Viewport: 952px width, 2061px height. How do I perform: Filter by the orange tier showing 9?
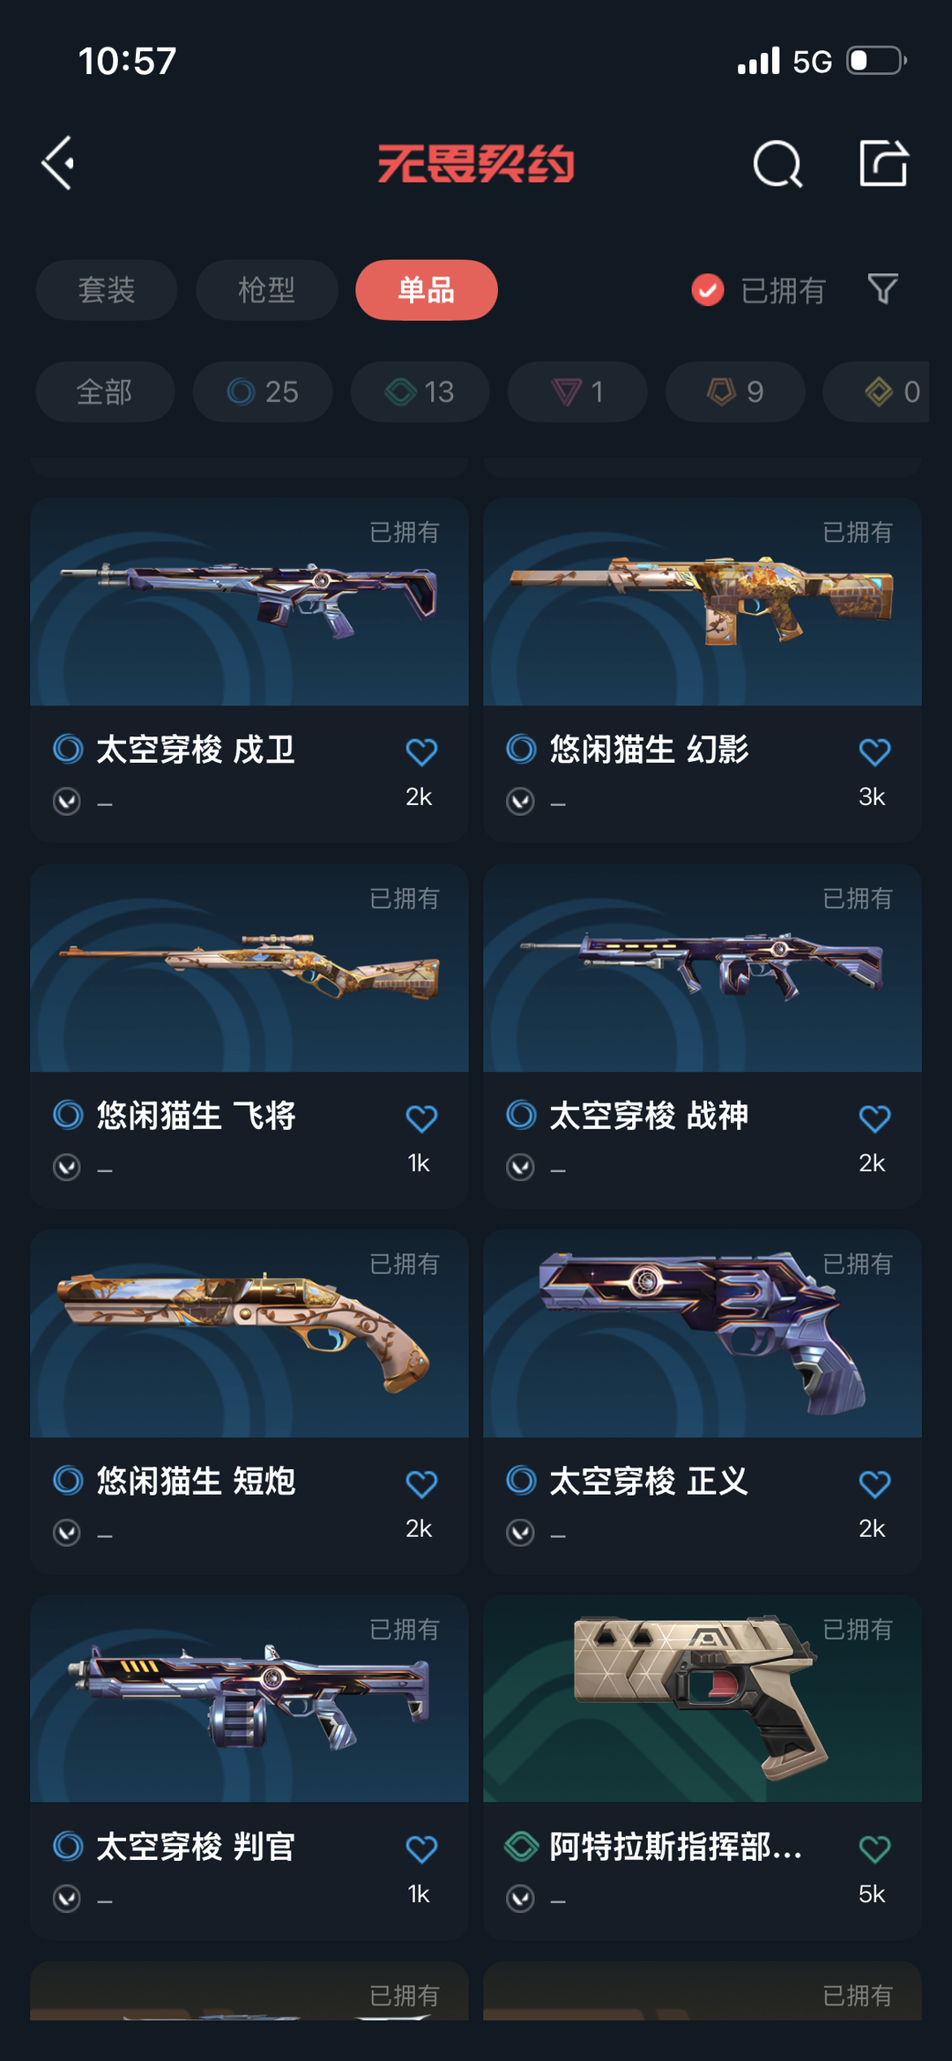point(735,392)
